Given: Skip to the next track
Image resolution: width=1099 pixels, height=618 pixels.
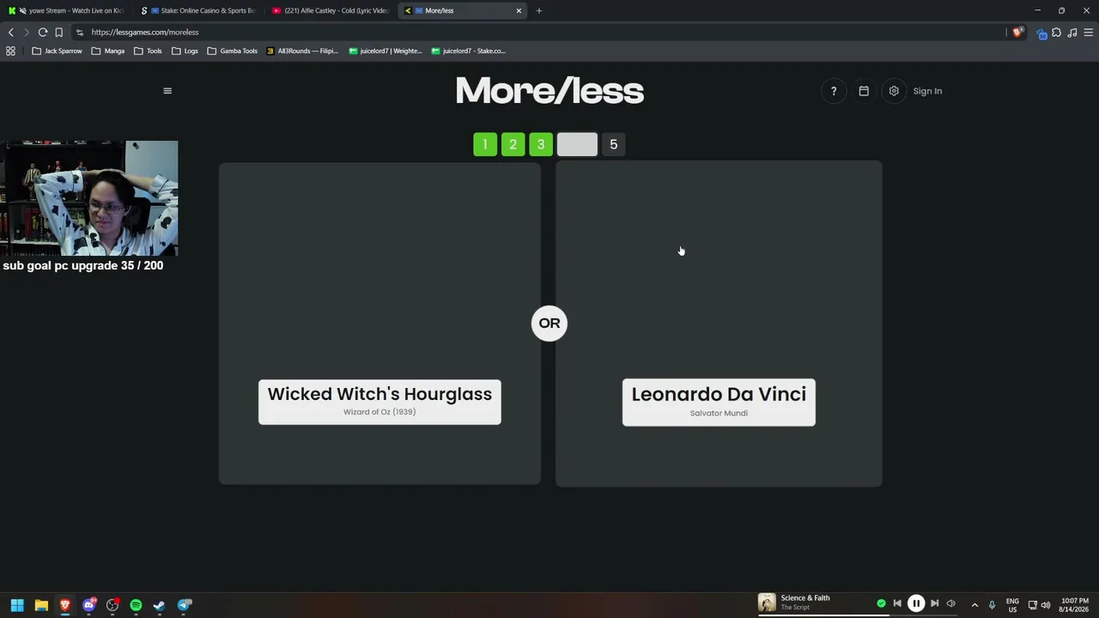Looking at the screenshot, I should pyautogui.click(x=935, y=603).
